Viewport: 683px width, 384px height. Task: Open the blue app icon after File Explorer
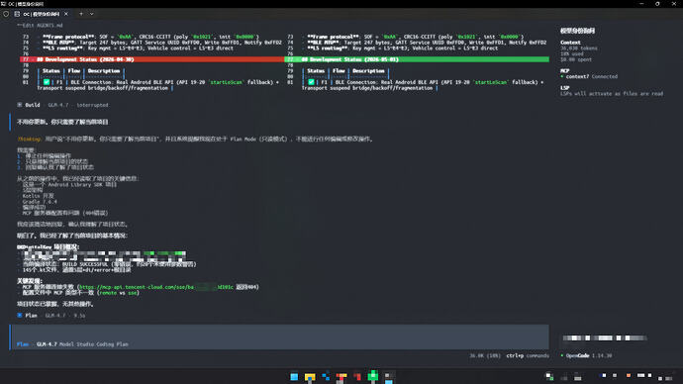(x=326, y=377)
